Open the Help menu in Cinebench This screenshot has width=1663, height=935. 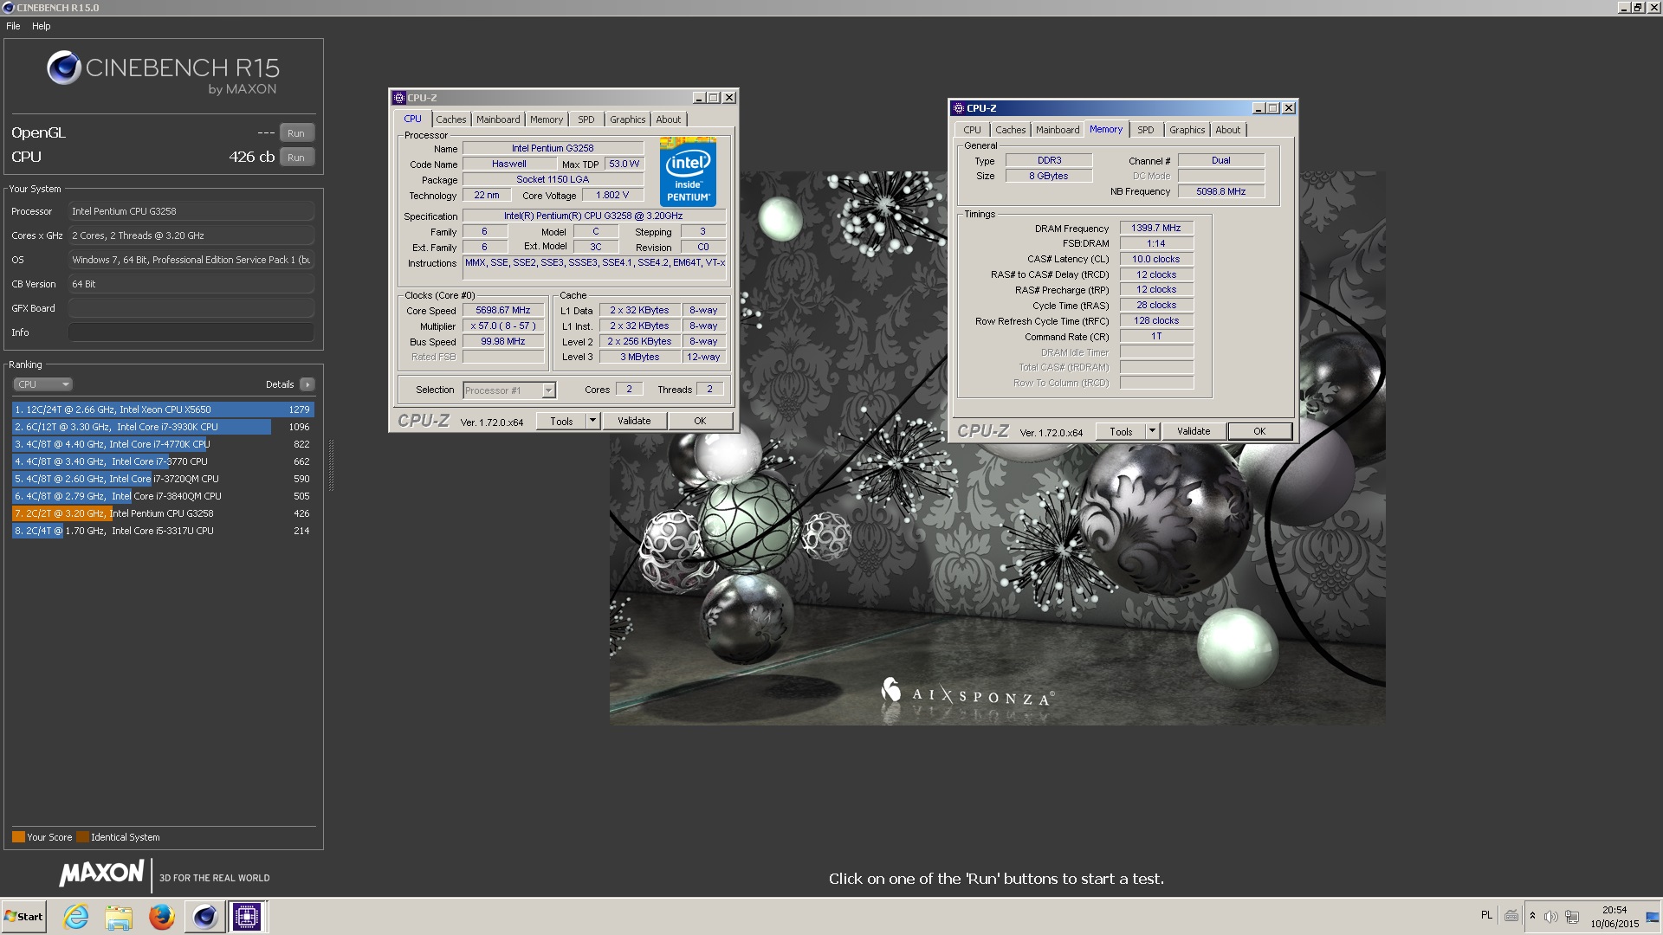42,26
